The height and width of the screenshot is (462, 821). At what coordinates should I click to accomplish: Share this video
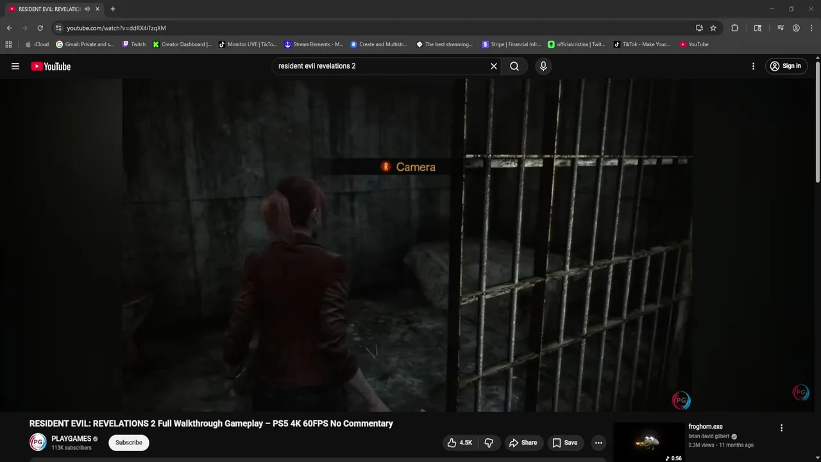pos(523,443)
